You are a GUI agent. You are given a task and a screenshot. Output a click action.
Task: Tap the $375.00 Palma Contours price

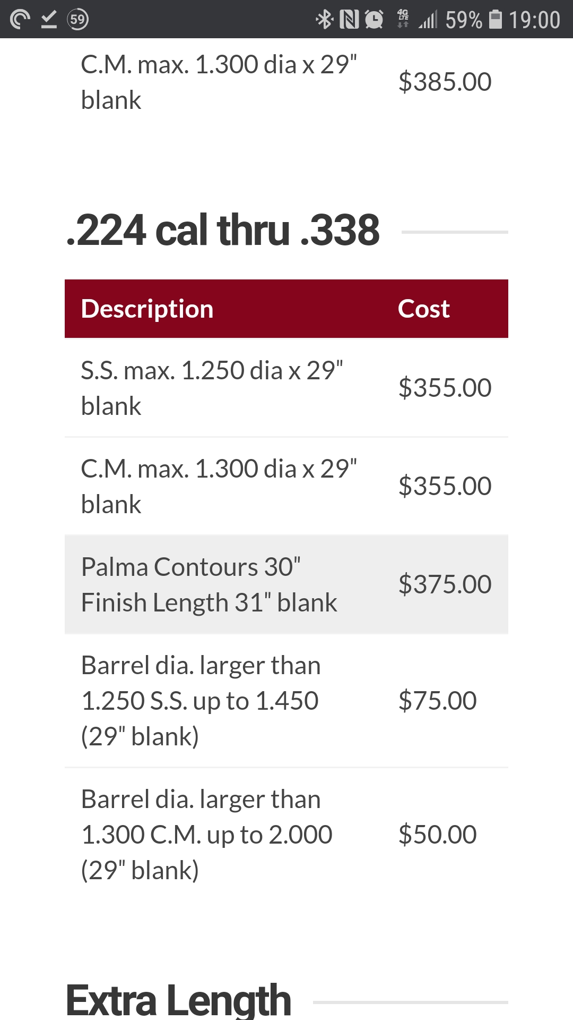[x=445, y=584]
